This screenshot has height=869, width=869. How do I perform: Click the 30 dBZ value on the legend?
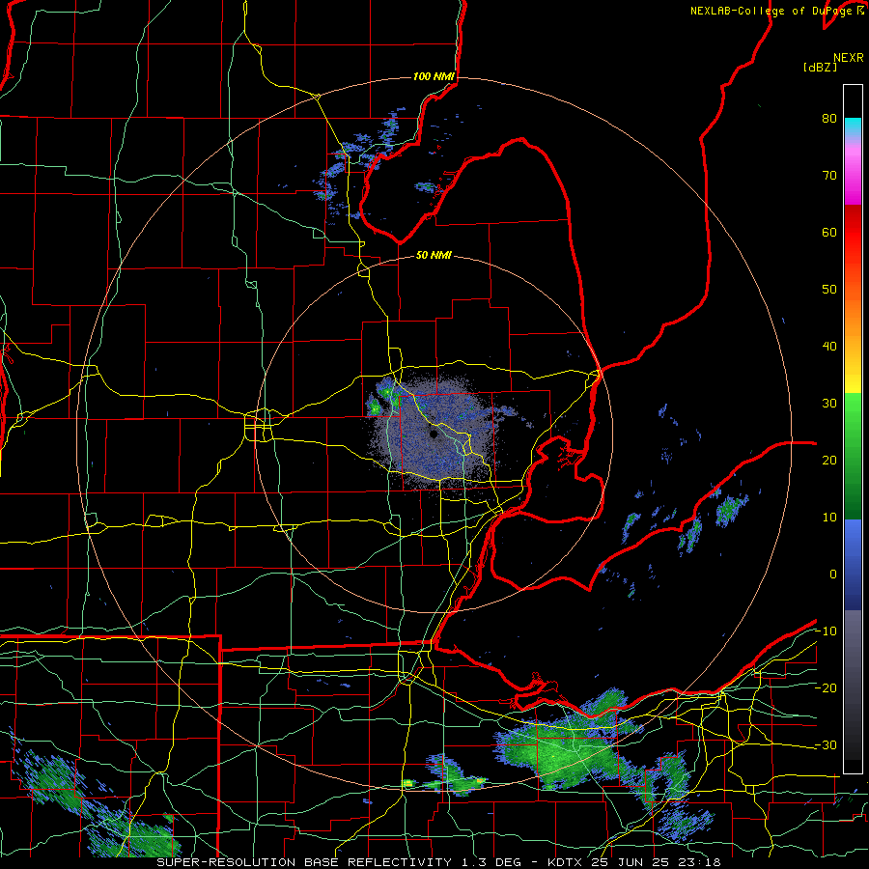click(829, 404)
